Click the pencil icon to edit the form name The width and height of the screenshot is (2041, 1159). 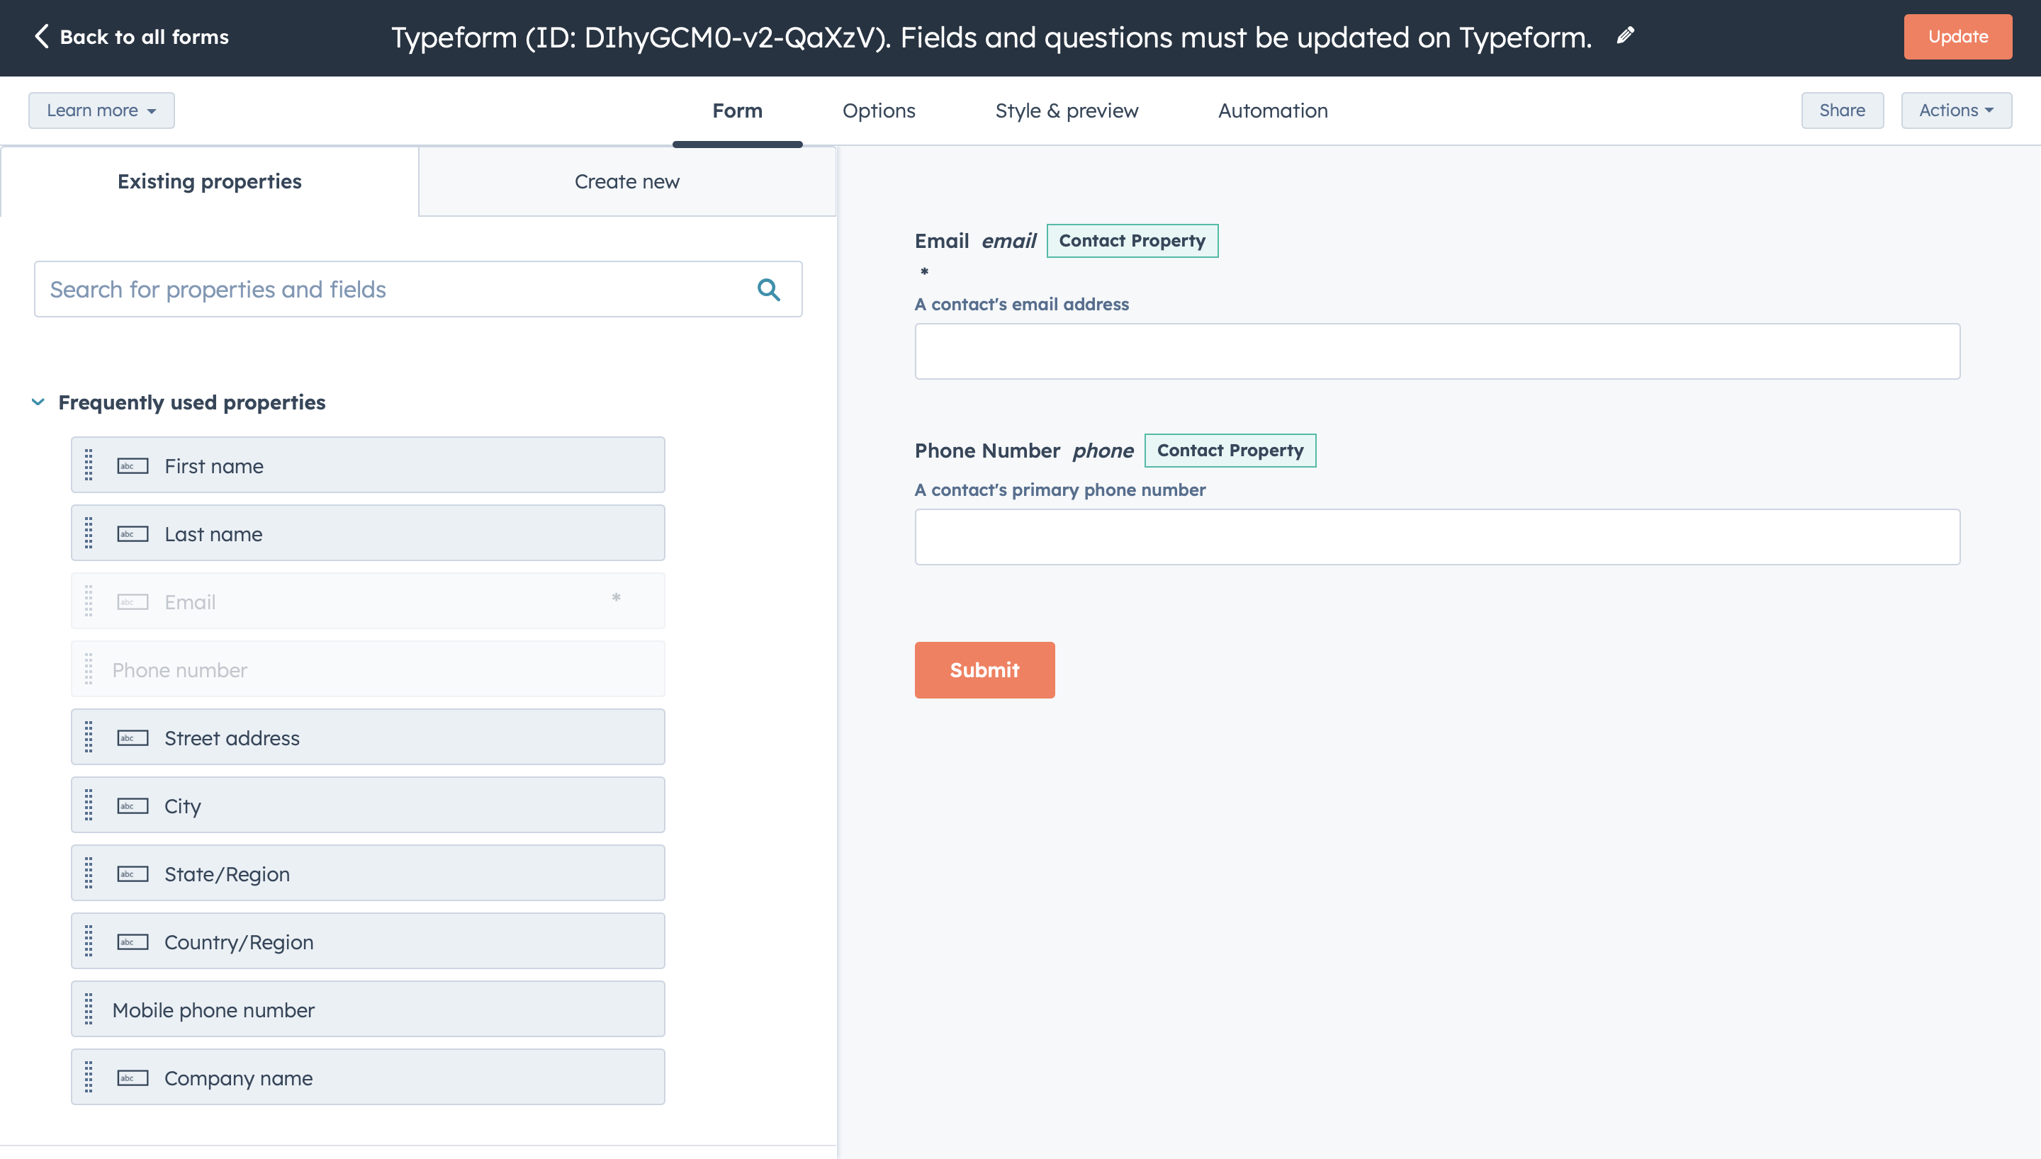click(1626, 36)
